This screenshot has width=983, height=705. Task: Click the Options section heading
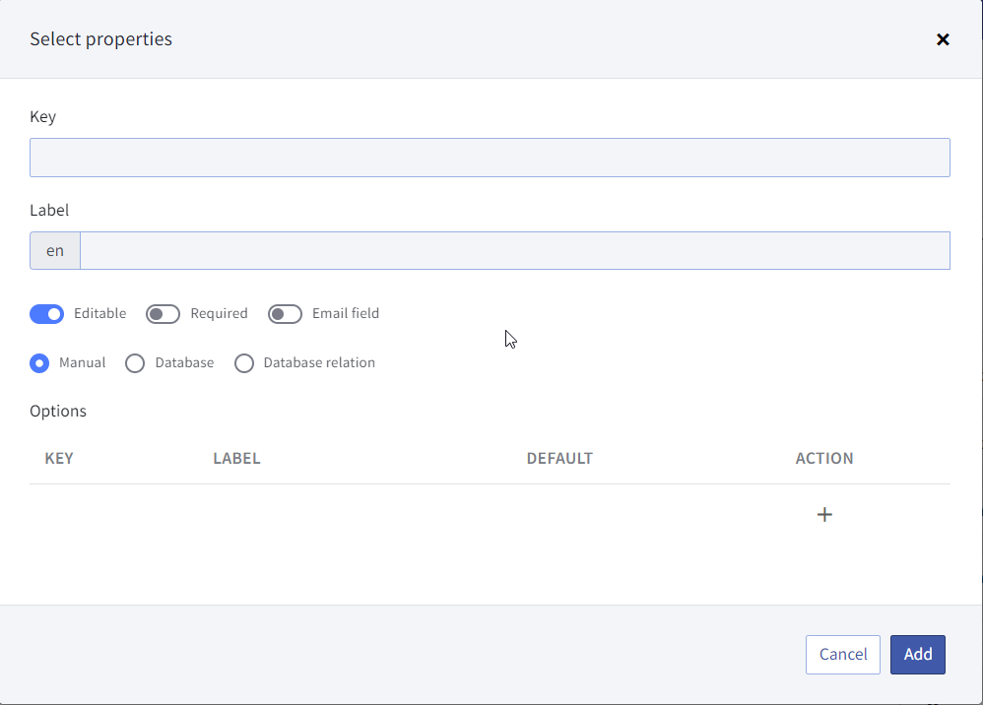(x=58, y=412)
